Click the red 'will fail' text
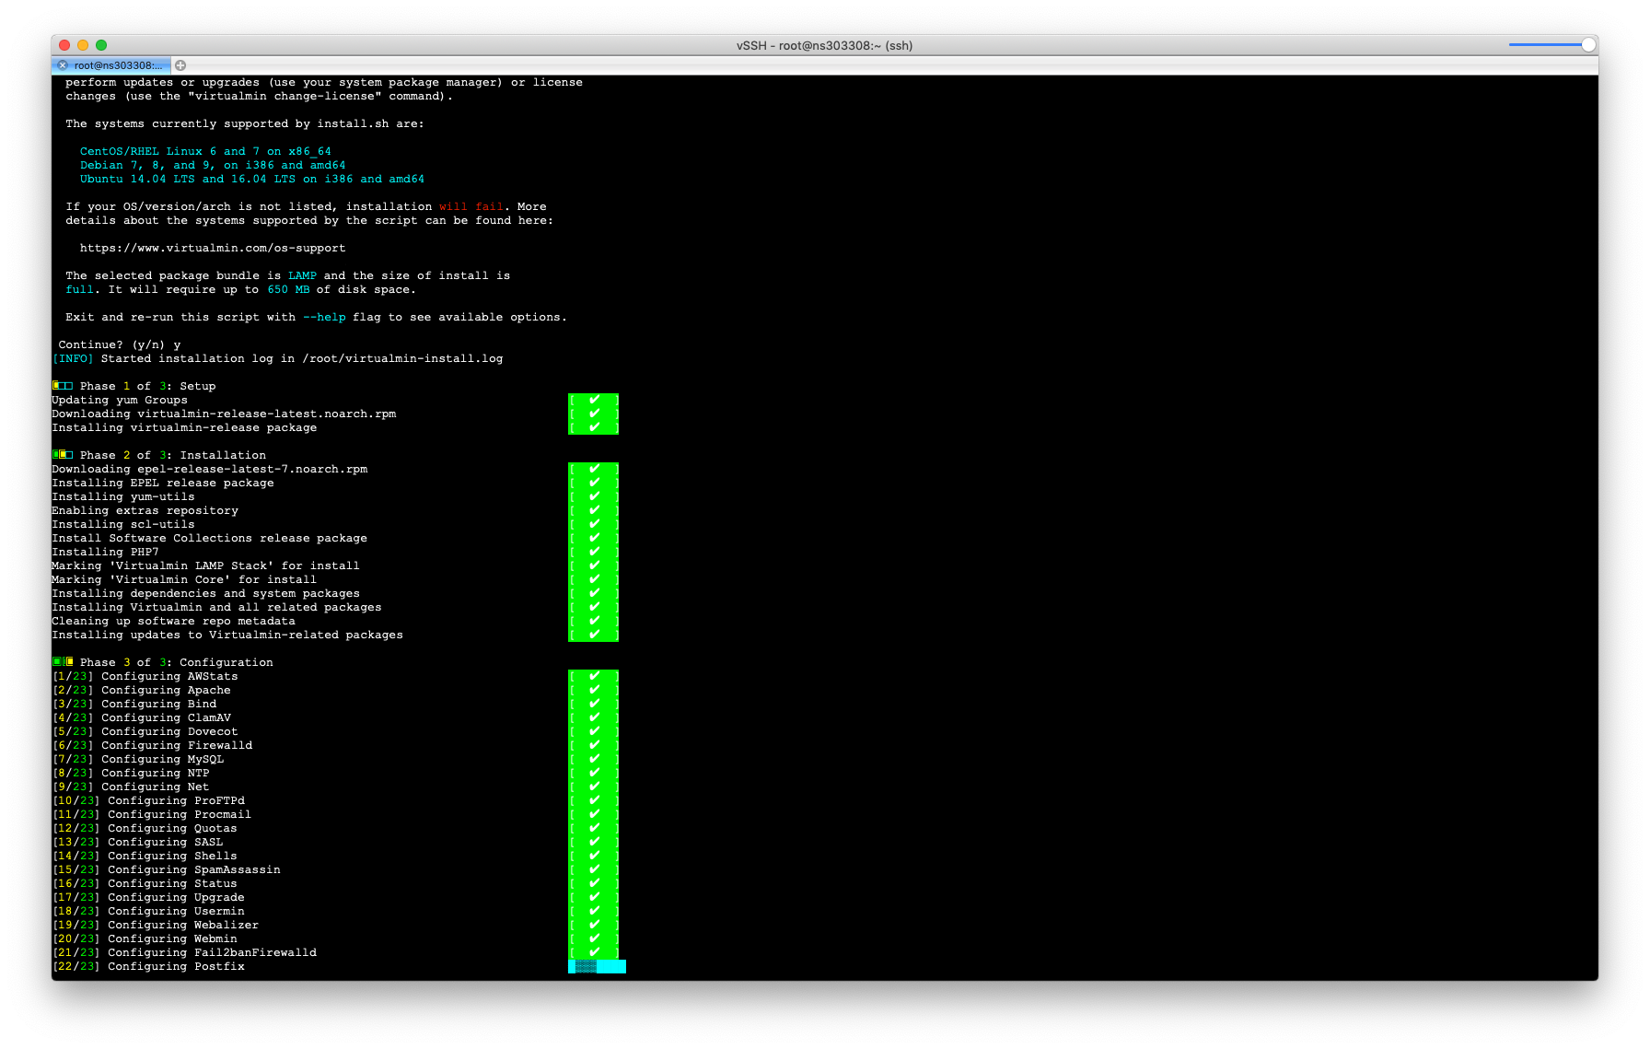Image resolution: width=1650 pixels, height=1049 pixels. point(471,206)
